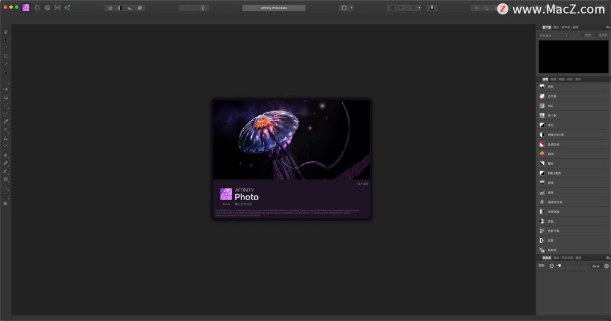The height and width of the screenshot is (321, 611).
Task: Select the Colour Picker tool
Action: coord(5,48)
